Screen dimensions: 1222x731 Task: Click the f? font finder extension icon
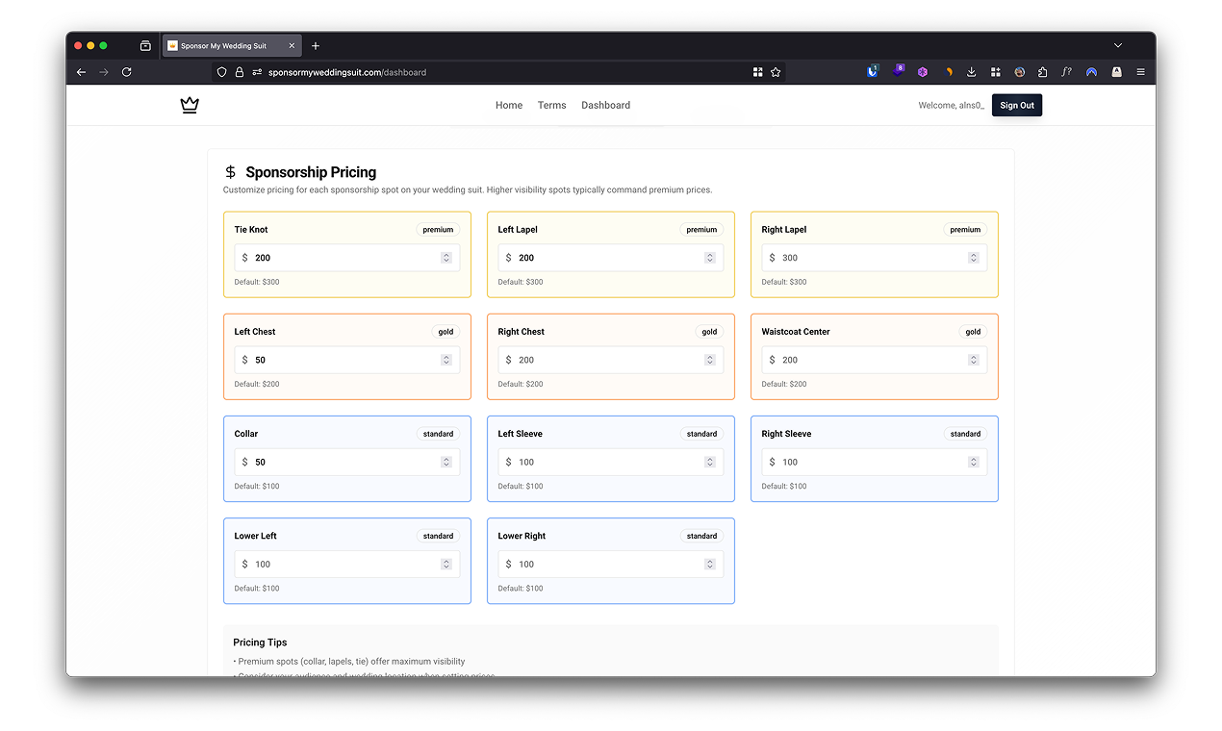coord(1067,72)
